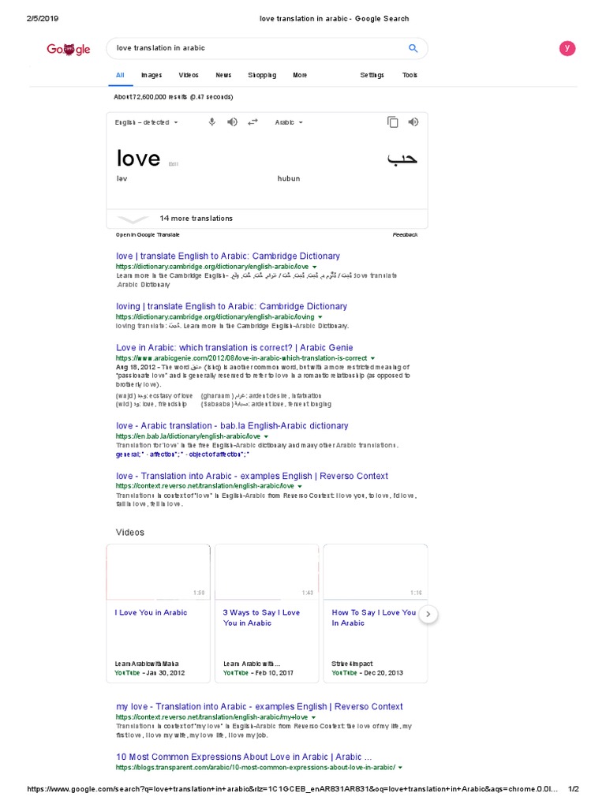This screenshot has height=808, width=606.
Task: Open the English – detected language dropdown
Action: click(146, 122)
